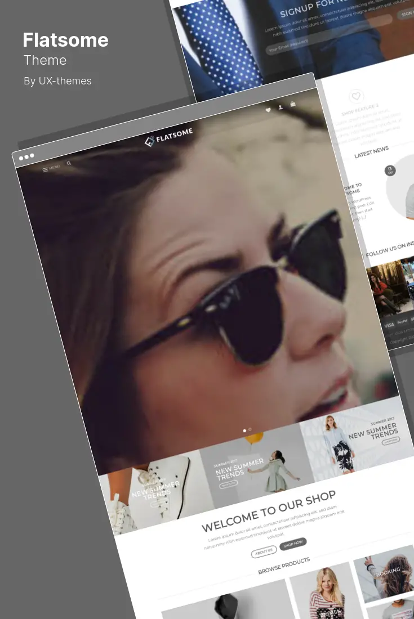Click the heart feature icon in back window

coord(356,96)
